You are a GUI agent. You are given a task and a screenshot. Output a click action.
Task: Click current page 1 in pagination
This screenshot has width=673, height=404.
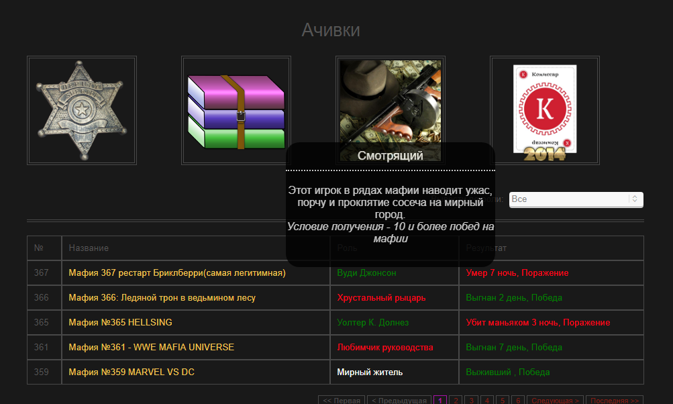pos(440,400)
